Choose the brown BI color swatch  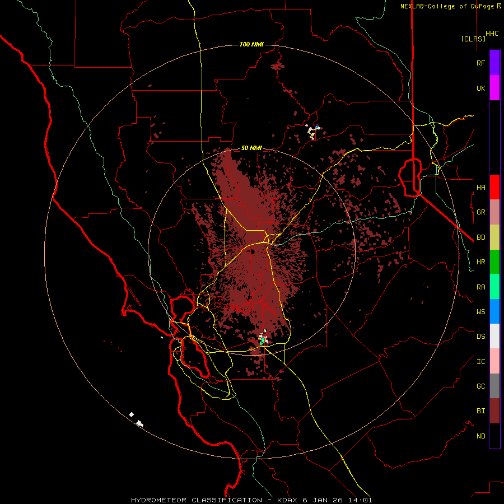pyautogui.click(x=494, y=411)
